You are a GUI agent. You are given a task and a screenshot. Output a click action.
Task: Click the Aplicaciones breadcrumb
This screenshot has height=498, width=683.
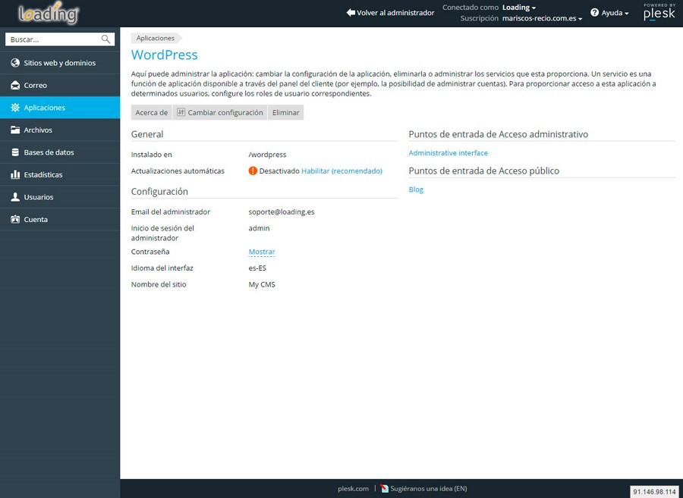[x=156, y=38]
